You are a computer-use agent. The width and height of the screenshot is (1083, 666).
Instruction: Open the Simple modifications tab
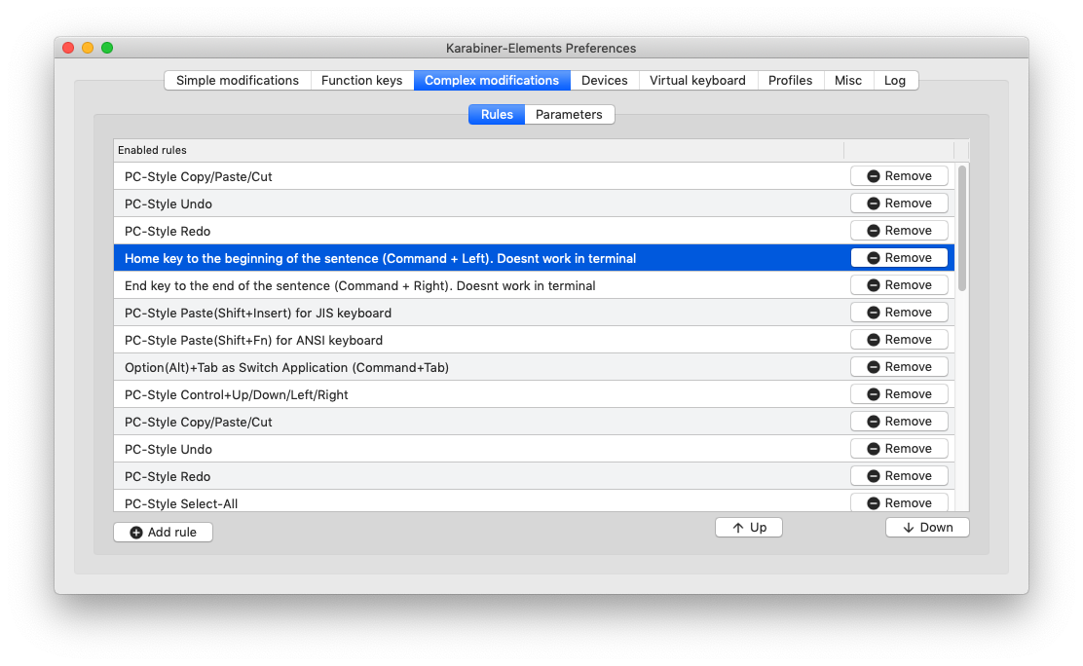click(238, 80)
